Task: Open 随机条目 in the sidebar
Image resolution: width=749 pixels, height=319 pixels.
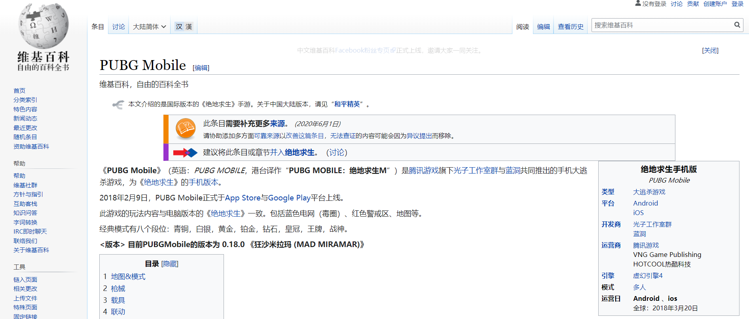Action: pyautogui.click(x=25, y=137)
